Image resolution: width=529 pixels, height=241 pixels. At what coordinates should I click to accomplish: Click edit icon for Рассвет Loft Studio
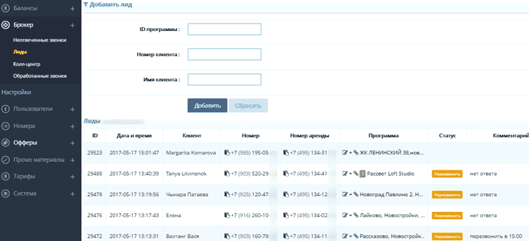point(345,174)
